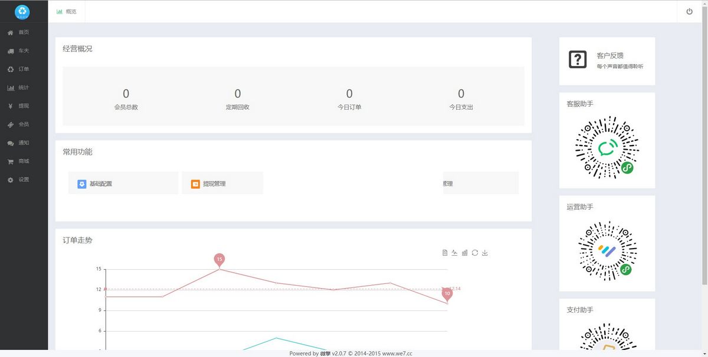Image resolution: width=708 pixels, height=357 pixels.
Task: Click the max marker pin labeled 15
Action: [x=219, y=260]
